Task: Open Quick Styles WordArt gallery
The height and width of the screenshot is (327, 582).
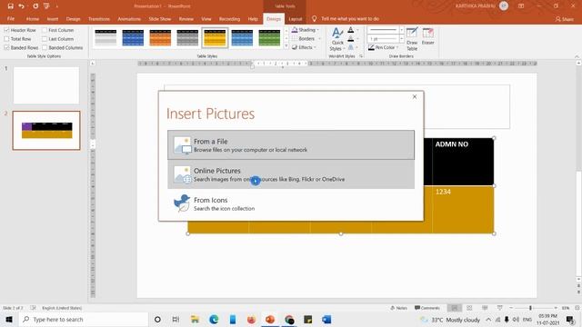Action: pos(337,39)
